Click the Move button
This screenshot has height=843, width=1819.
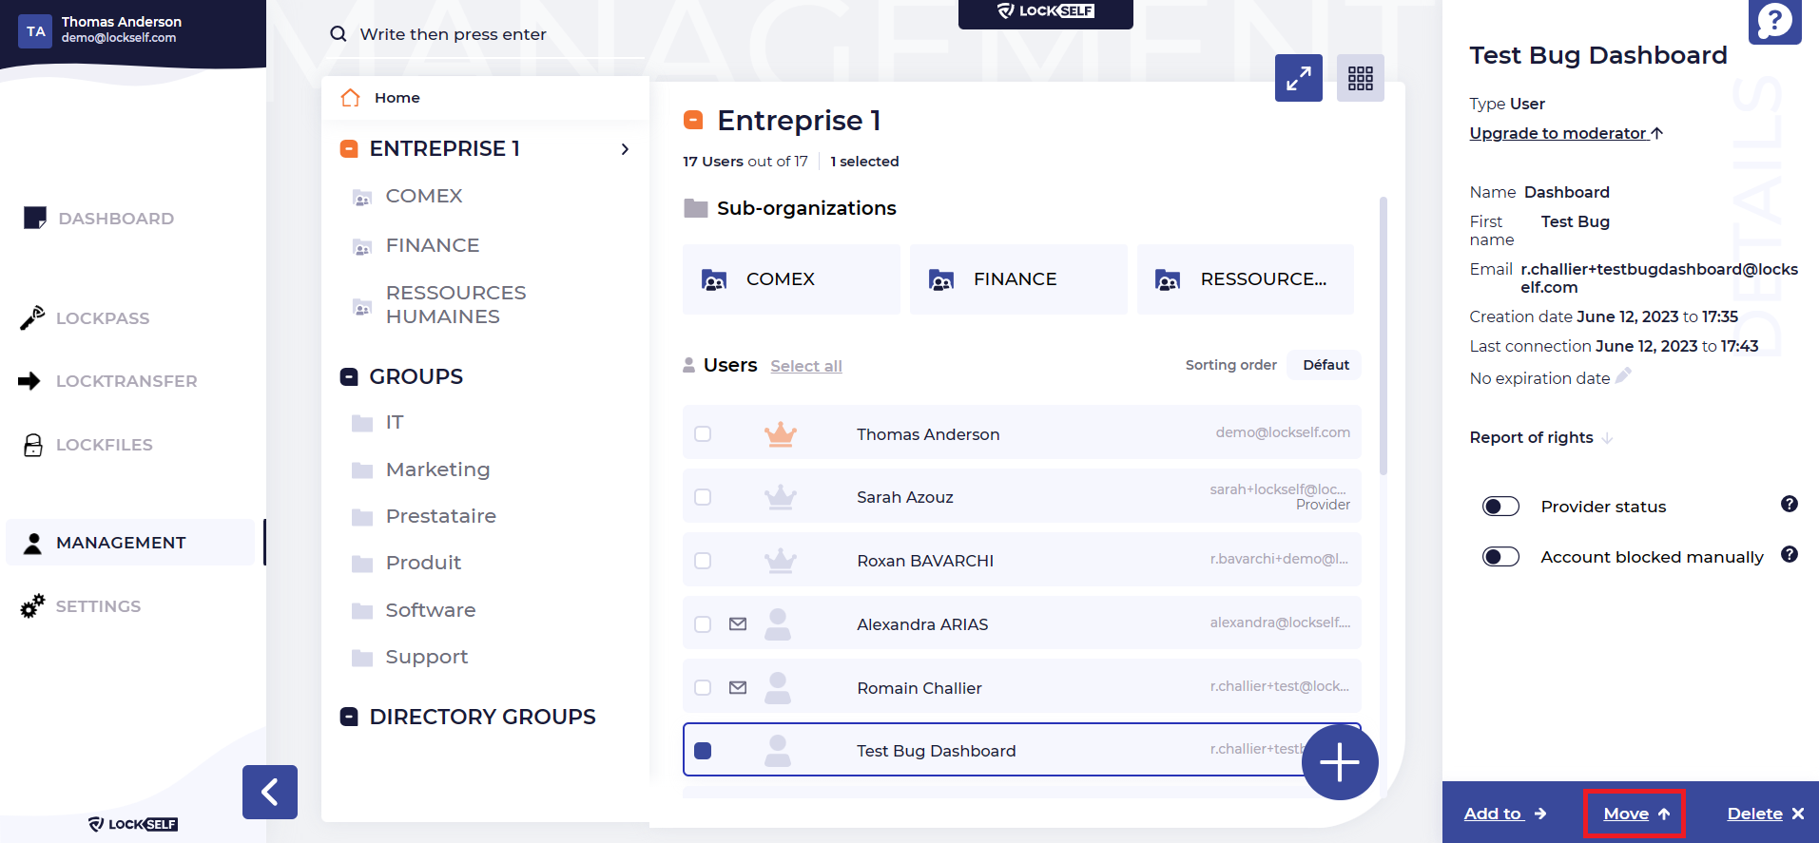(x=1635, y=814)
